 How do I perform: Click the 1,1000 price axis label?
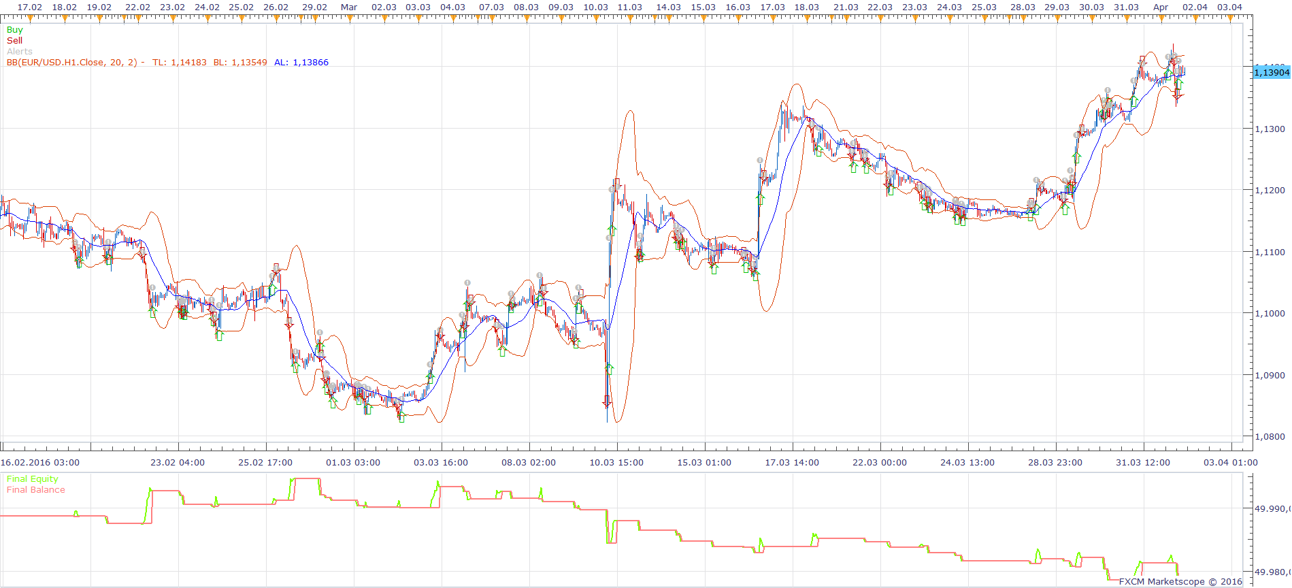coord(1270,314)
